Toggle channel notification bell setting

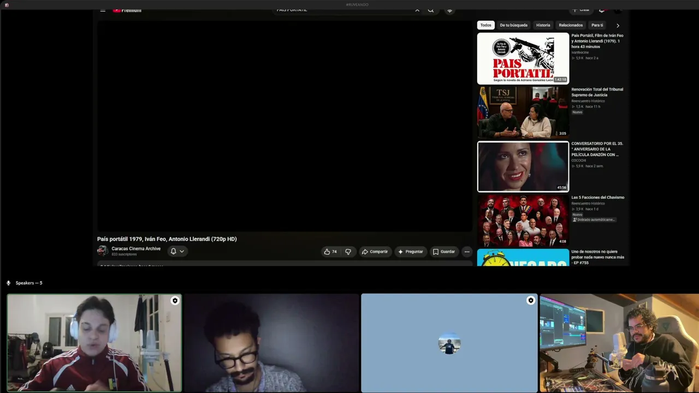(x=173, y=251)
